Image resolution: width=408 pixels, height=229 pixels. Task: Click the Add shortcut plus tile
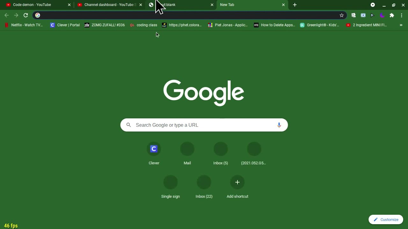[x=237, y=187]
